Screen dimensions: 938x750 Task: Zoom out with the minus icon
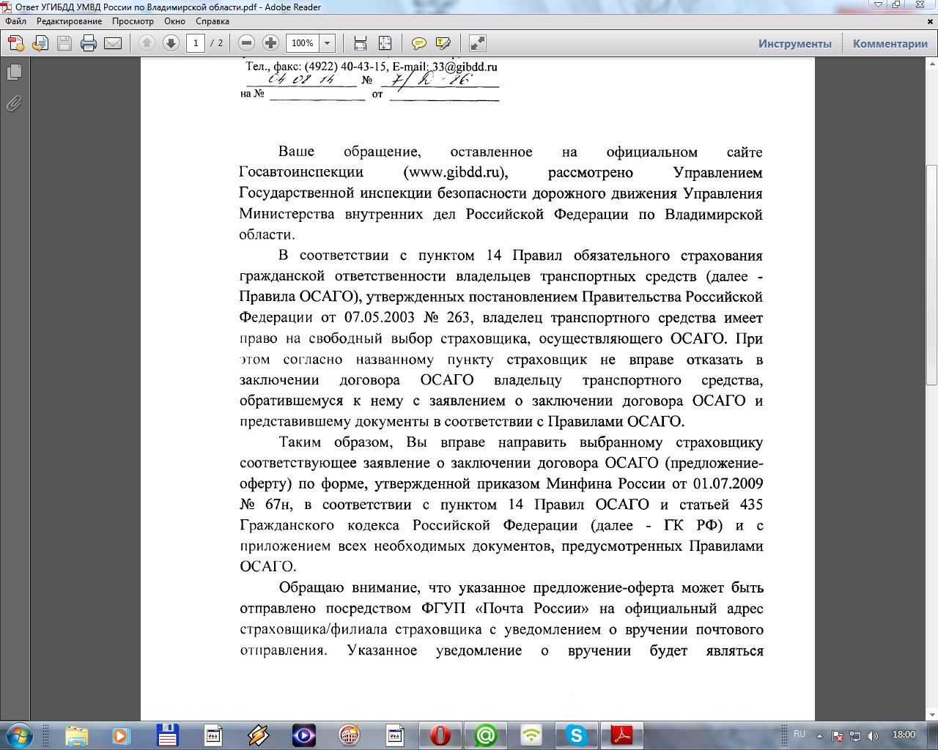[x=247, y=43]
